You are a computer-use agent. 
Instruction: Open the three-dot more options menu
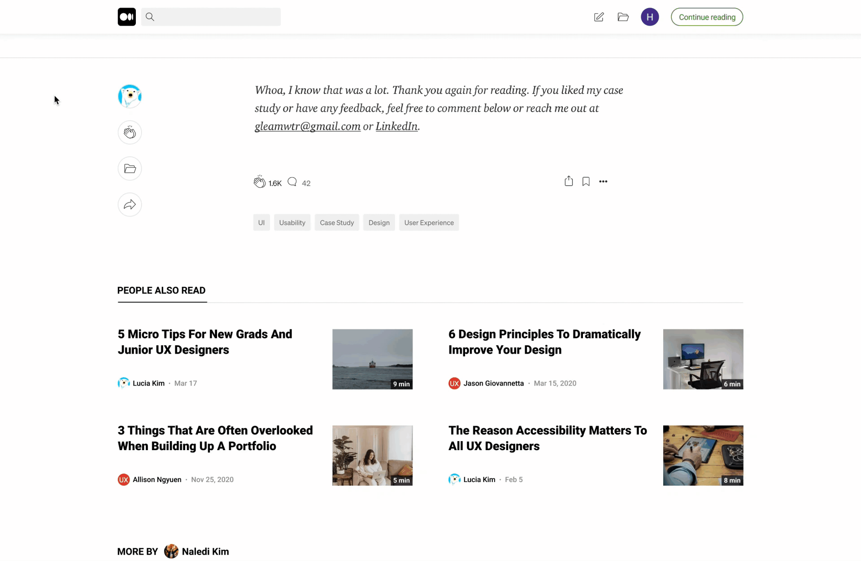click(x=603, y=181)
